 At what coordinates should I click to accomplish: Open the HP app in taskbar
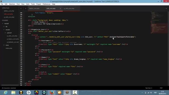(x=29, y=93)
